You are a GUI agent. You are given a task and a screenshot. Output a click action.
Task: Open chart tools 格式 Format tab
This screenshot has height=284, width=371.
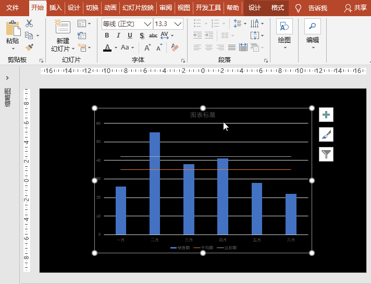tap(277, 8)
